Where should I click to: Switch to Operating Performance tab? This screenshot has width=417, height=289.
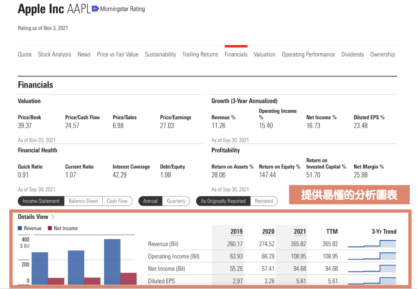308,54
